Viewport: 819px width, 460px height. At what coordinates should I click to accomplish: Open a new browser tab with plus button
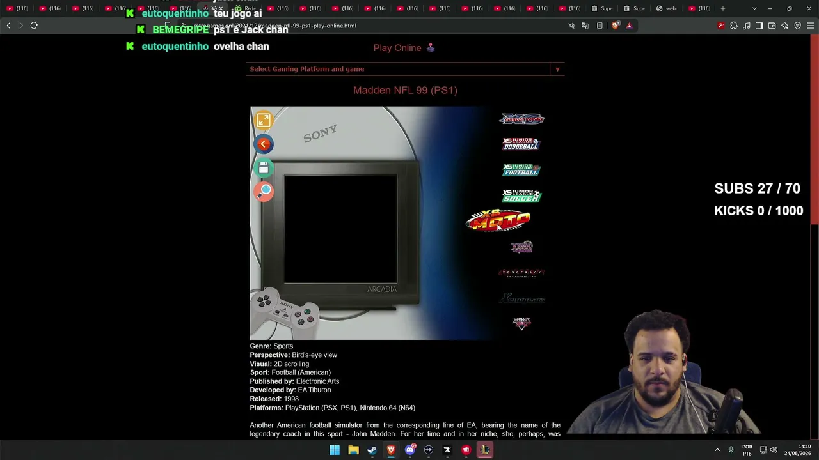[x=723, y=8]
